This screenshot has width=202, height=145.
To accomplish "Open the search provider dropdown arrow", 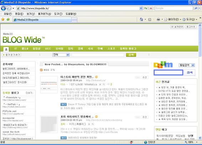I will click(x=200, y=9).
